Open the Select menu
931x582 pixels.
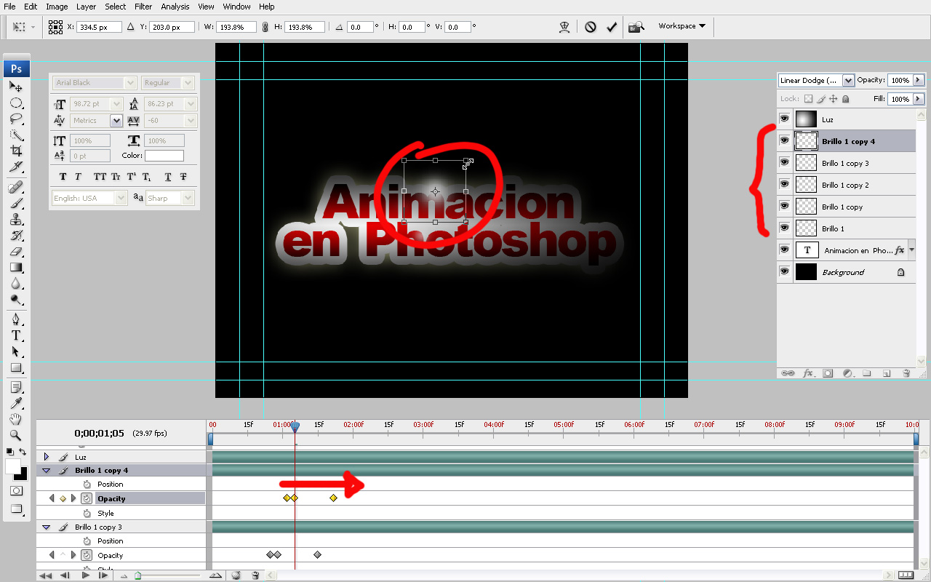click(115, 7)
